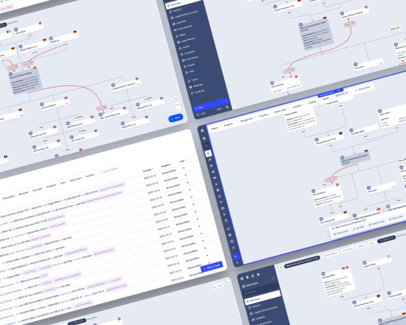Expand the Add button chevron arrow
406x325 pixels.
pyautogui.click(x=225, y=101)
